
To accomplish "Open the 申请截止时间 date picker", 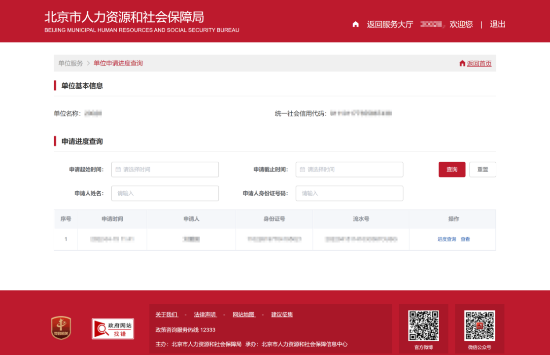I will pos(349,170).
